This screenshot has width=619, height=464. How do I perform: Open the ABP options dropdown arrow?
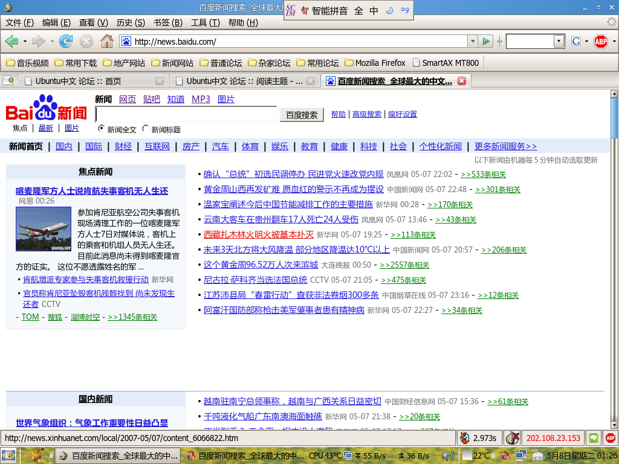(x=614, y=41)
